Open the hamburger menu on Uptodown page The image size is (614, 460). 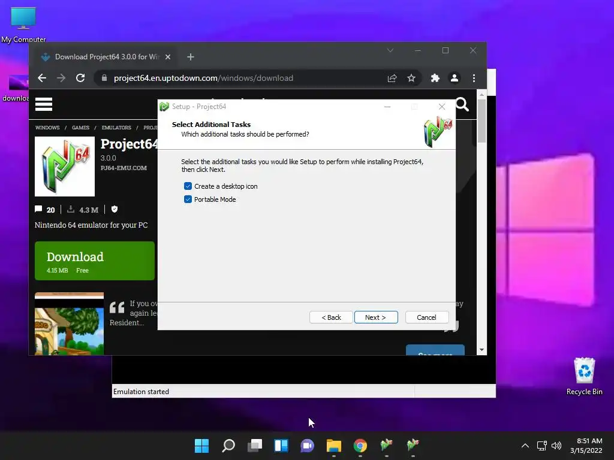(x=44, y=104)
